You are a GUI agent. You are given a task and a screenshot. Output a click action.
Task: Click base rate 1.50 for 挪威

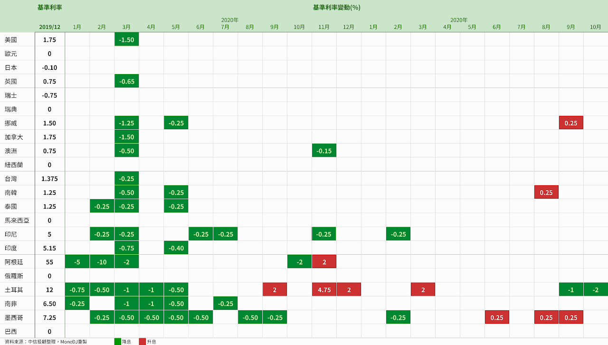(x=49, y=123)
